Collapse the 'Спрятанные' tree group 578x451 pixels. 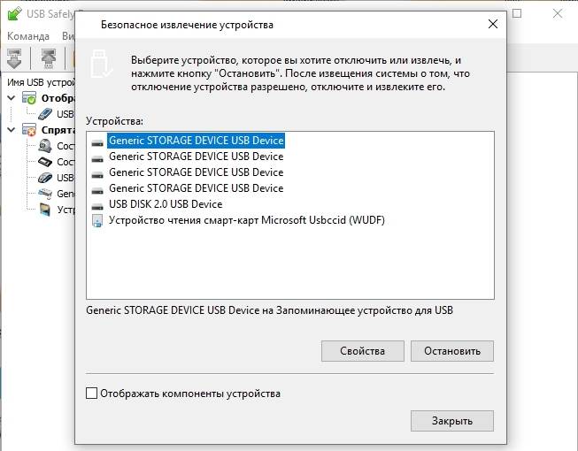[x=12, y=130]
